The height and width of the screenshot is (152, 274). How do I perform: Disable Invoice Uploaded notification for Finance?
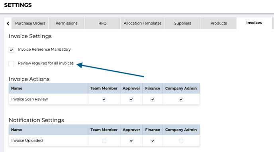click(x=153, y=141)
